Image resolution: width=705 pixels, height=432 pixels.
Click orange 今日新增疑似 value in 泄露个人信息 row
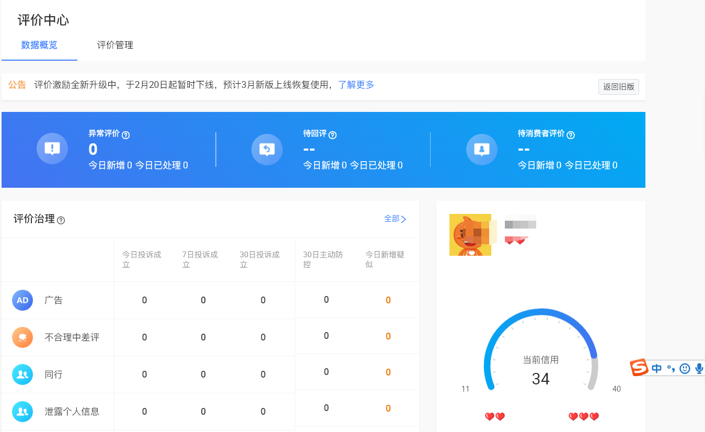click(388, 408)
